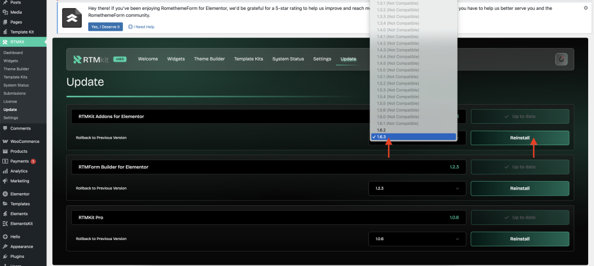The width and height of the screenshot is (594, 266).
Task: Choose 1.6.0 (Not Compatible) option
Action: pos(414,117)
